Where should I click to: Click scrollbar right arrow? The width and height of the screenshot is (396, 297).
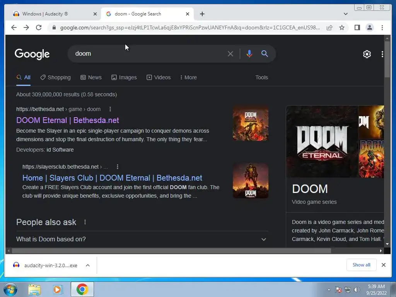coord(381,251)
